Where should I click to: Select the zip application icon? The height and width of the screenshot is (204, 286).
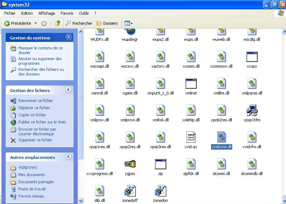160,164
